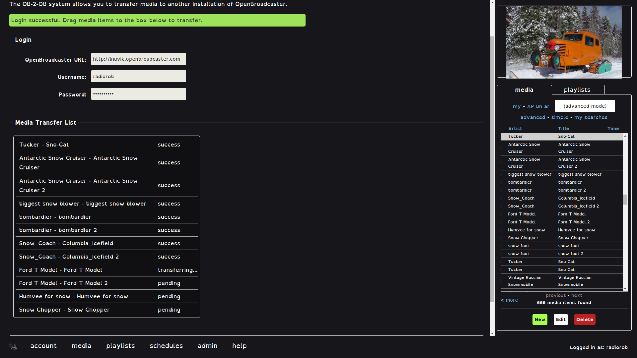Click 'Ford T Model - Ford T Model' transferring entry

click(106, 270)
